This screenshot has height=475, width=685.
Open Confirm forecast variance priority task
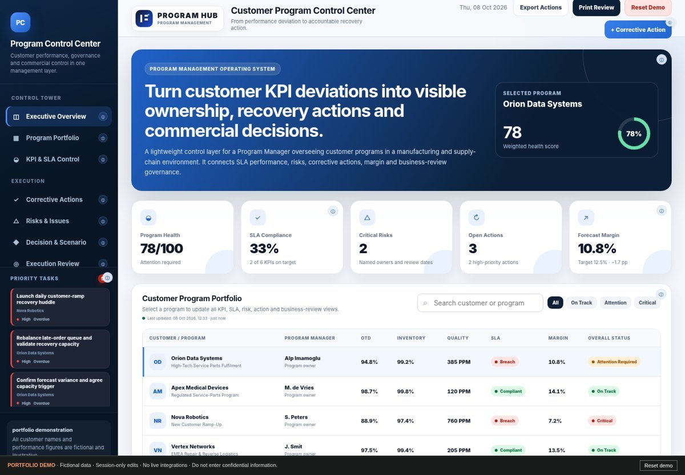[x=60, y=389]
